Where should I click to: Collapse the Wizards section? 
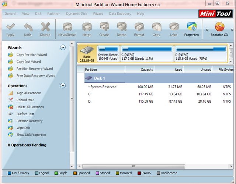point(63,47)
